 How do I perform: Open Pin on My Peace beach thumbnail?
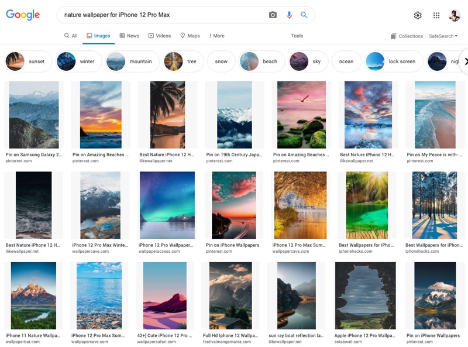tap(435, 115)
